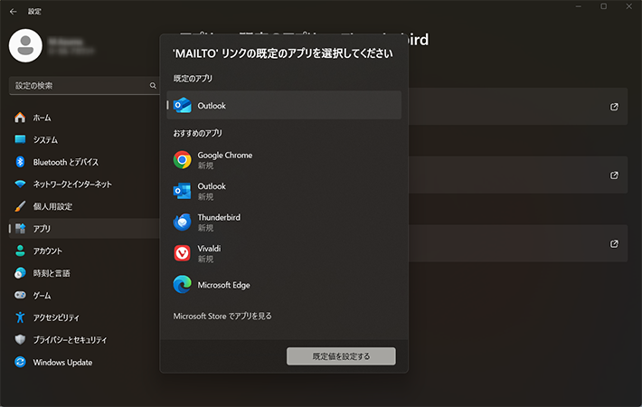The image size is (642, 407).
Task: Choose Thunderbird as mailto app
Action: coord(284,222)
